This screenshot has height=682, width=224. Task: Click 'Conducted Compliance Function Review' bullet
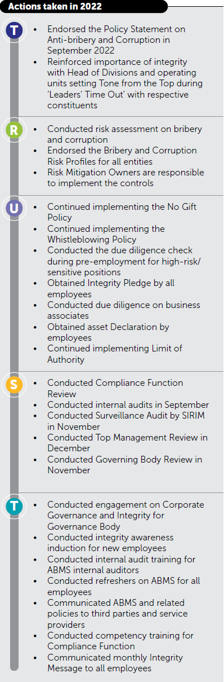pos(115,388)
